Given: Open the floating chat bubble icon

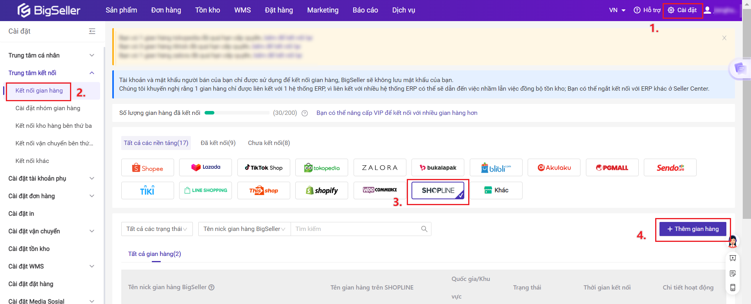Looking at the screenshot, I should pyautogui.click(x=740, y=69).
